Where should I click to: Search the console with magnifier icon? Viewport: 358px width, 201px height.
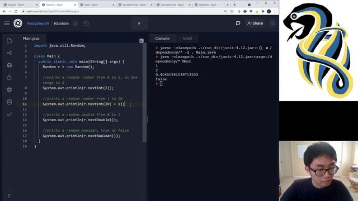click(x=261, y=48)
